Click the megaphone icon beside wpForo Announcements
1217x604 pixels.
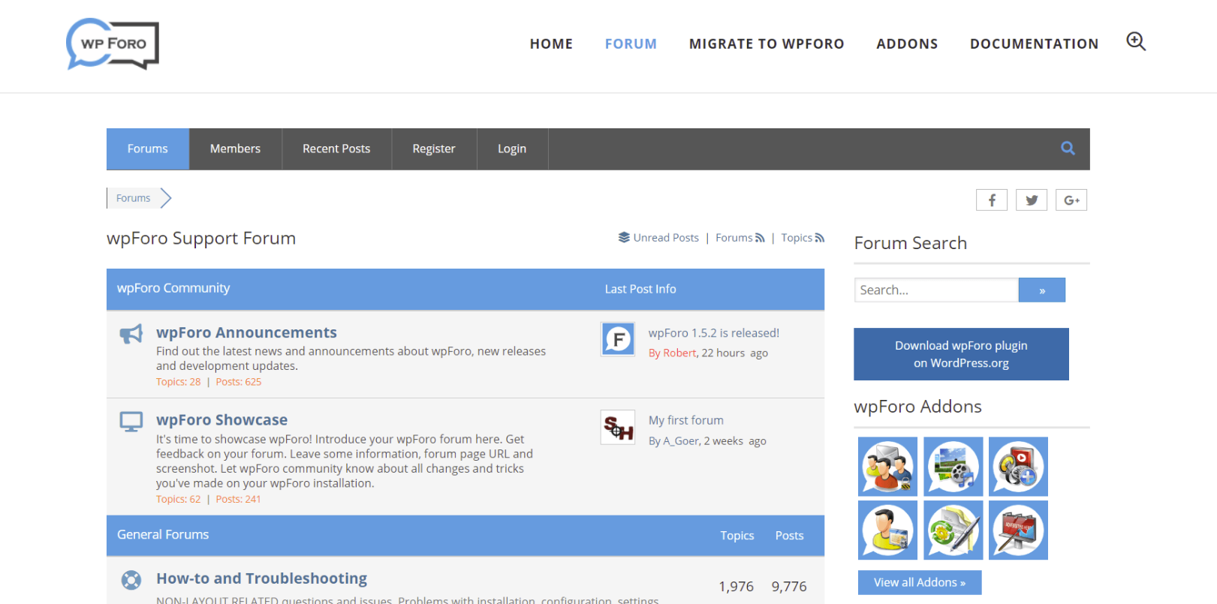coord(131,334)
